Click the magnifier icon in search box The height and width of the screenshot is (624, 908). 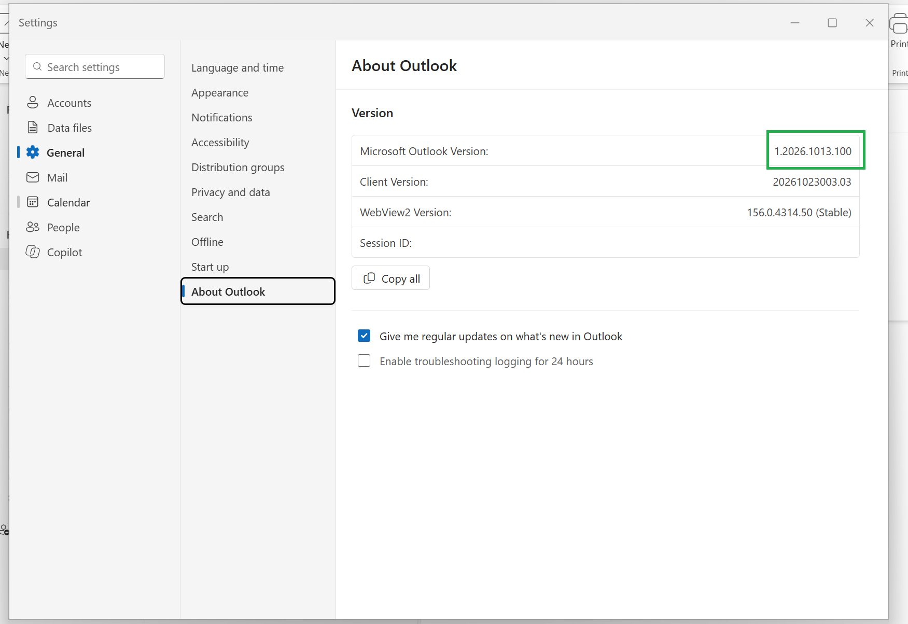[x=37, y=66]
